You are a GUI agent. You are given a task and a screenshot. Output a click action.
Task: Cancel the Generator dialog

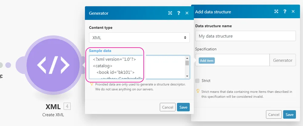pyautogui.click(x=168, y=107)
